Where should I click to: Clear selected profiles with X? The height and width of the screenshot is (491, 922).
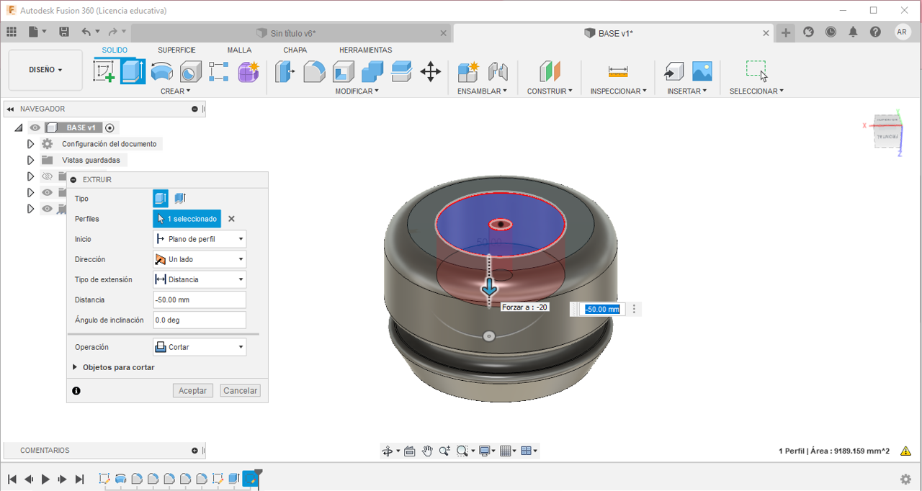point(231,219)
